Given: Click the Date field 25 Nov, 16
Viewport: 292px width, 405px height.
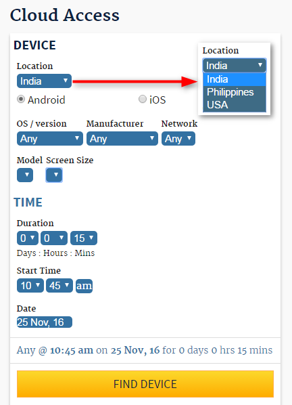Looking at the screenshot, I should point(45,322).
